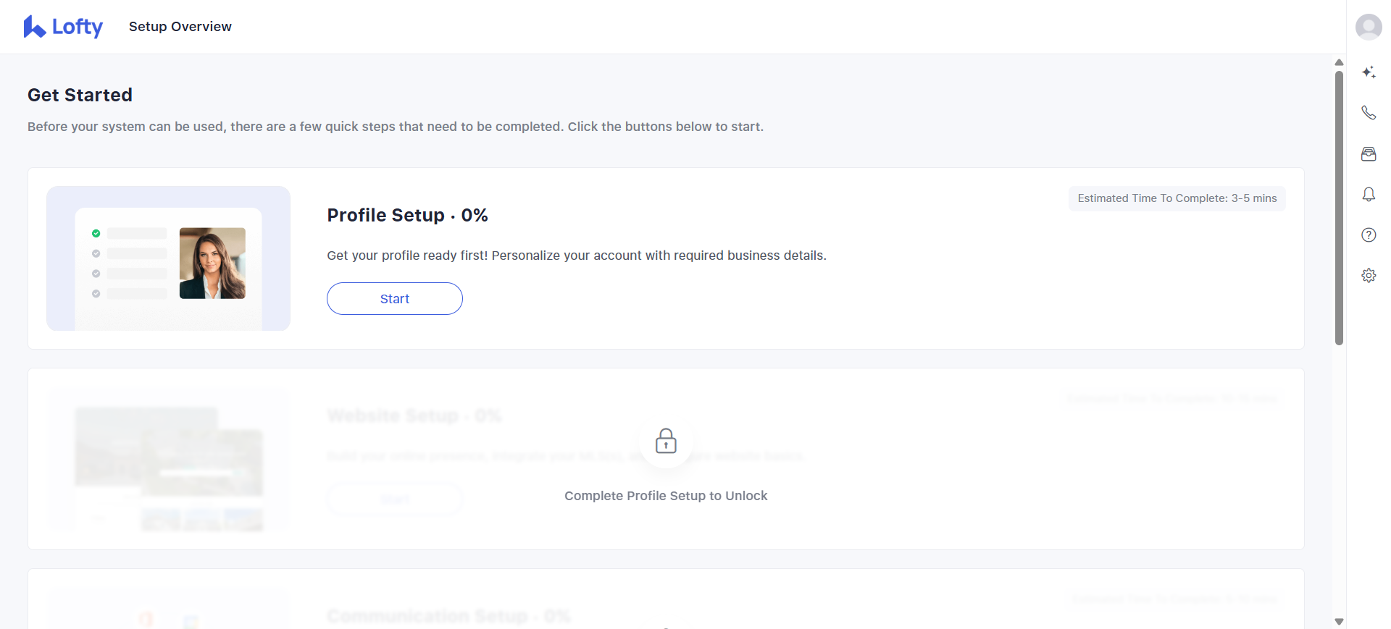Start the Profile Setup
This screenshot has height=629, width=1391.
tap(395, 299)
